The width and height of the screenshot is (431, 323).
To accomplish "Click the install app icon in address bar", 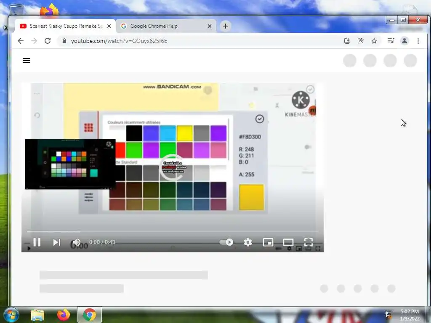I will [x=347, y=41].
